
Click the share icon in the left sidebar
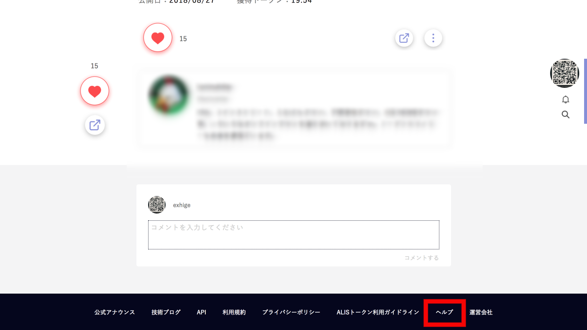(95, 125)
